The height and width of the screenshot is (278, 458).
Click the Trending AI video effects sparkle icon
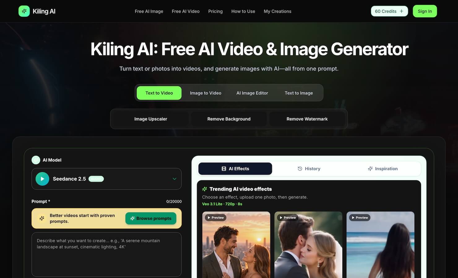tap(205, 189)
